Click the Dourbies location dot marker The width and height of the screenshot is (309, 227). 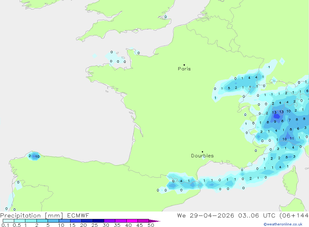tap(202, 152)
